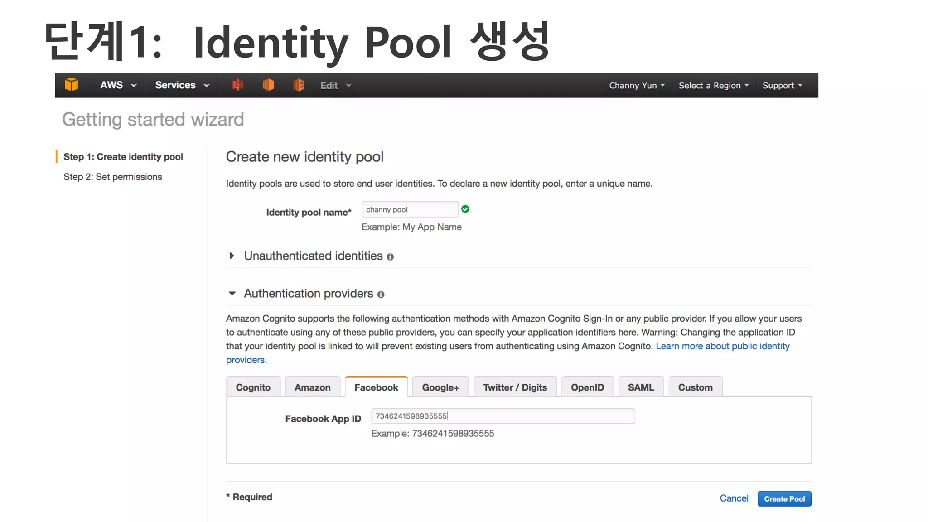This screenshot has width=928, height=522.
Task: Switch to the Cognito provider tab
Action: click(253, 387)
